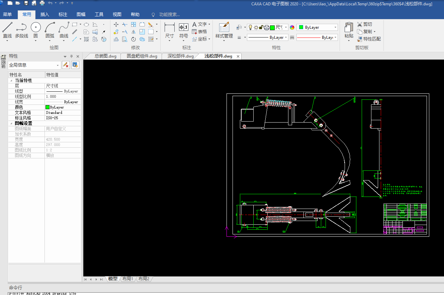Switch to the 布局1 layout tab

127,279
